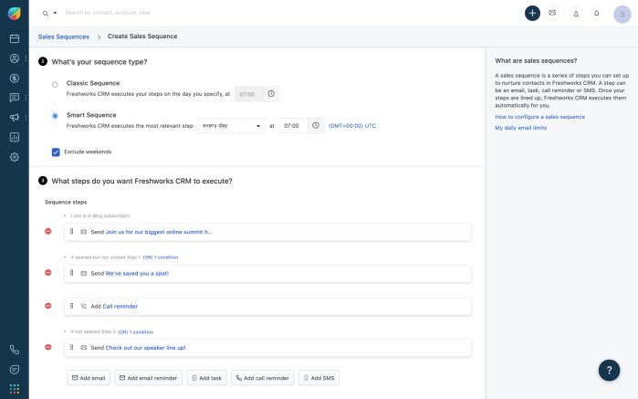Open 'How to configure a sales sequence' link

click(x=540, y=117)
